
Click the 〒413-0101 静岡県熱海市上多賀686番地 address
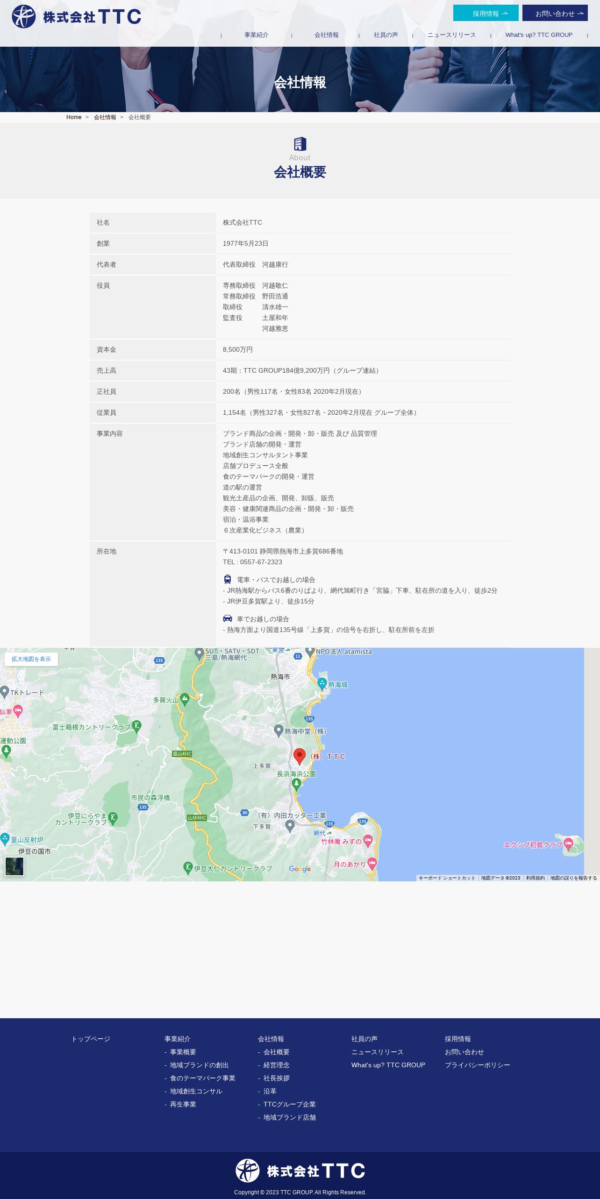pyautogui.click(x=283, y=551)
